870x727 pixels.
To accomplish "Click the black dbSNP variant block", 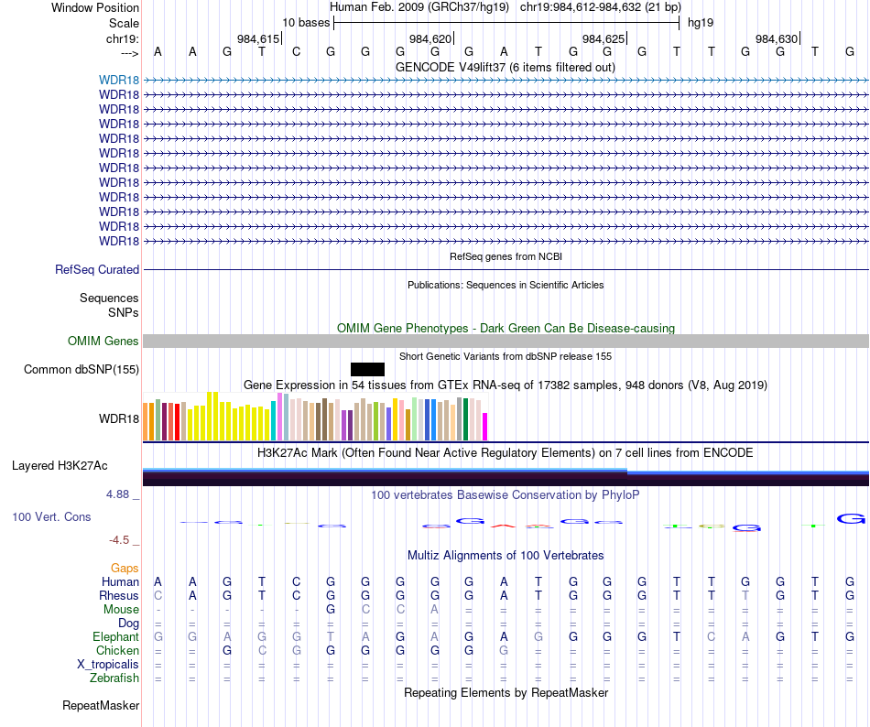I will (x=367, y=369).
